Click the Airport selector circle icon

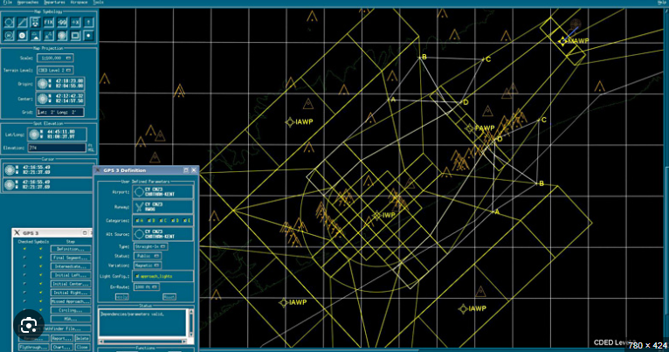(139, 192)
